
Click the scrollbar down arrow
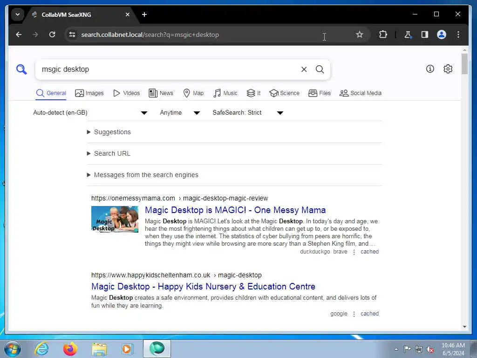pyautogui.click(x=464, y=327)
